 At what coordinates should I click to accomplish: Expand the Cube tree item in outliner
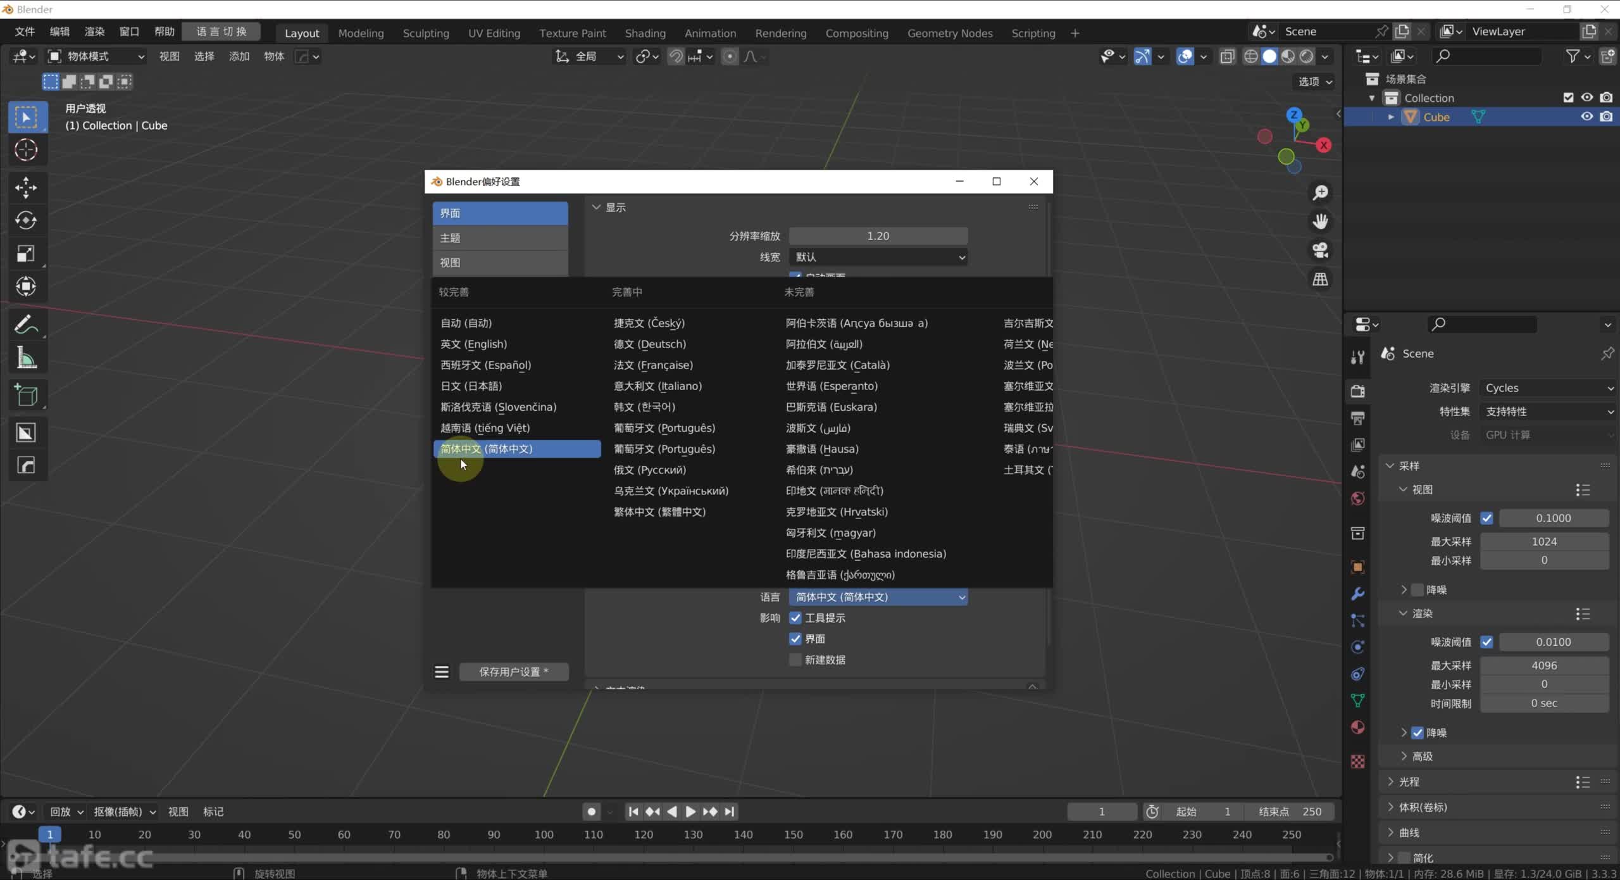tap(1391, 117)
